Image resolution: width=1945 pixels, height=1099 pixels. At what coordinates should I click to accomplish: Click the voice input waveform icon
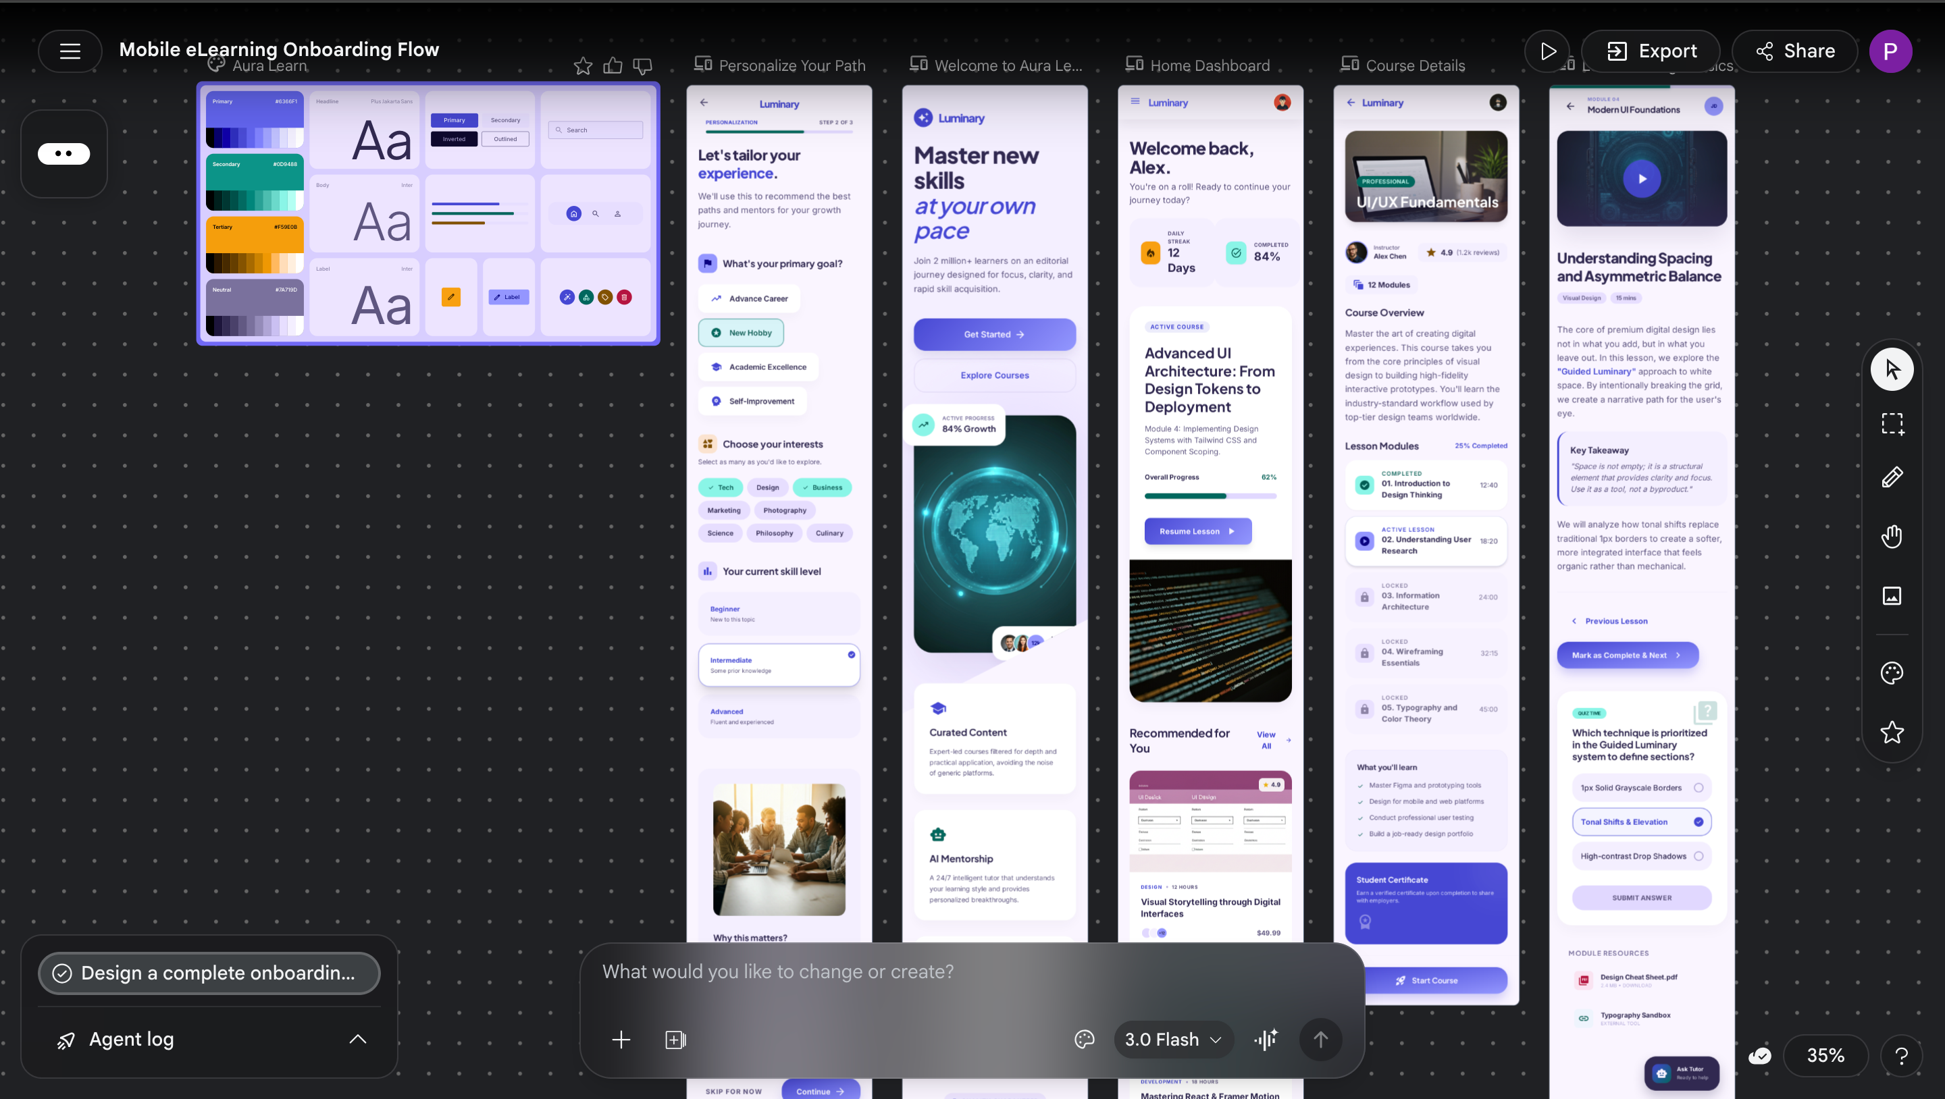click(1266, 1040)
